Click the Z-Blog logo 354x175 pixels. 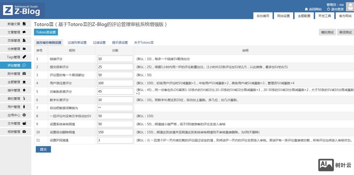[22, 10]
